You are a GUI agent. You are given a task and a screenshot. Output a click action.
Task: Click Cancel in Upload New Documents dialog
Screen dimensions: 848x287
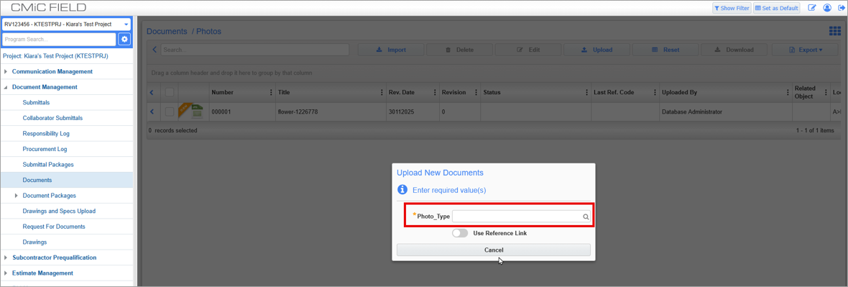[x=494, y=250]
